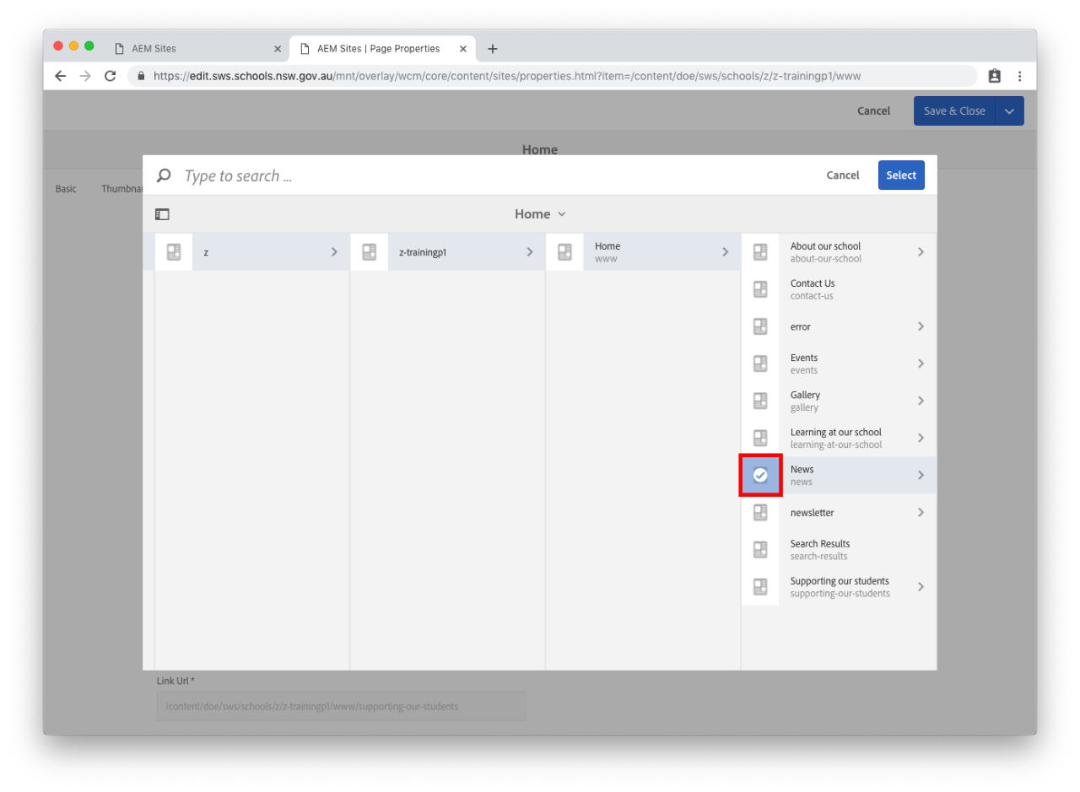Viewport: 1080px width, 792px height.
Task: Expand the z-trainingp1 chevron
Action: click(530, 252)
